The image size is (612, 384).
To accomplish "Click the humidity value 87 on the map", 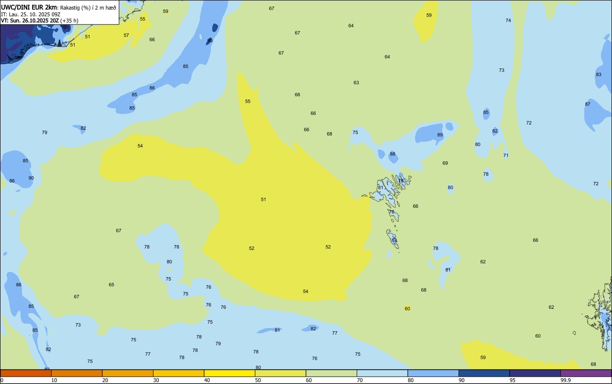I will coord(588,104).
